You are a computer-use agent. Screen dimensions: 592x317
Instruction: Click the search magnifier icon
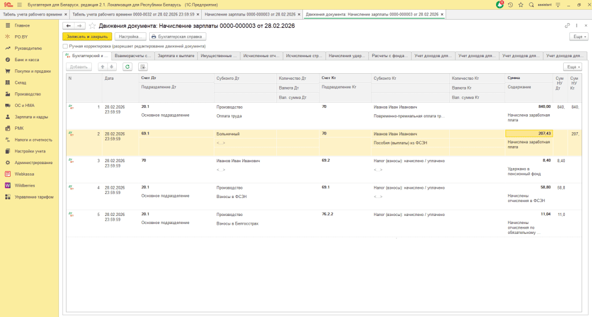pos(530,4)
